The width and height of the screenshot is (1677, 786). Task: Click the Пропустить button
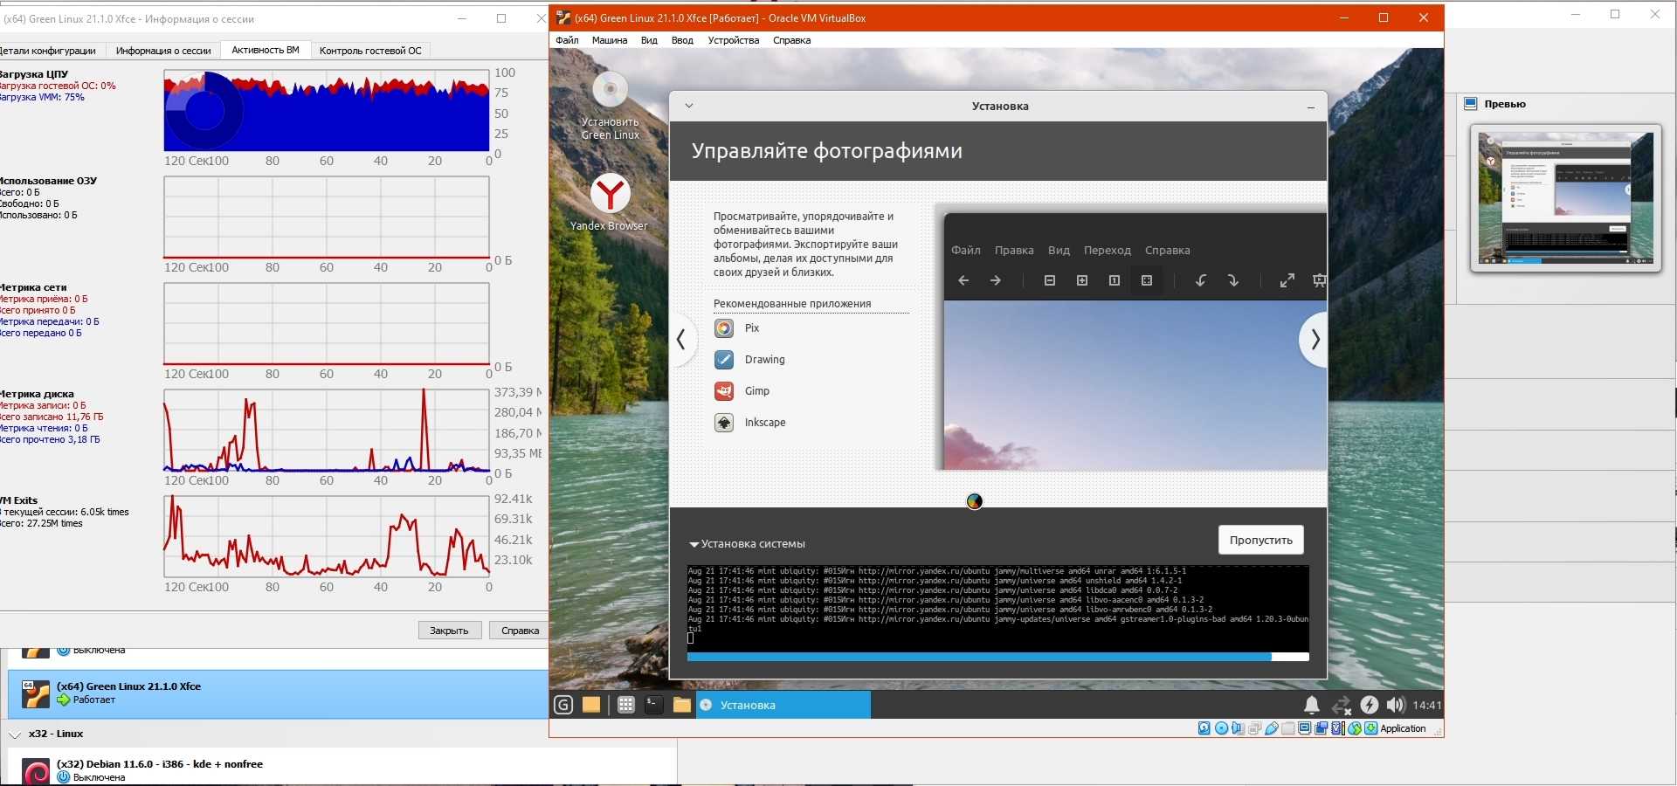pos(1261,540)
